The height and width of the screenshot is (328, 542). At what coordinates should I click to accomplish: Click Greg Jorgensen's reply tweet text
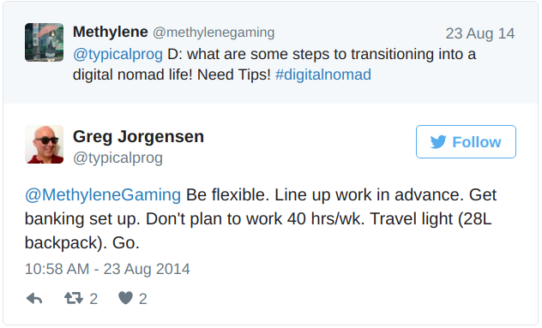click(x=261, y=219)
